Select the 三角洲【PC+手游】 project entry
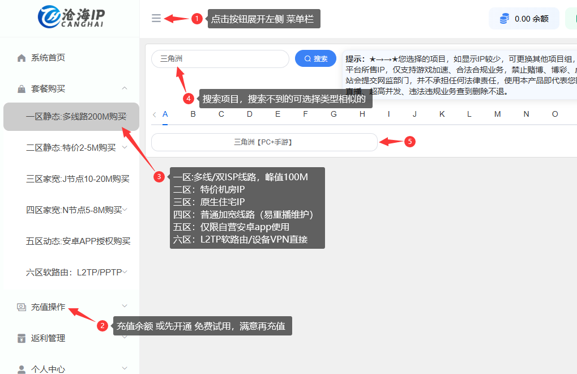 click(263, 142)
